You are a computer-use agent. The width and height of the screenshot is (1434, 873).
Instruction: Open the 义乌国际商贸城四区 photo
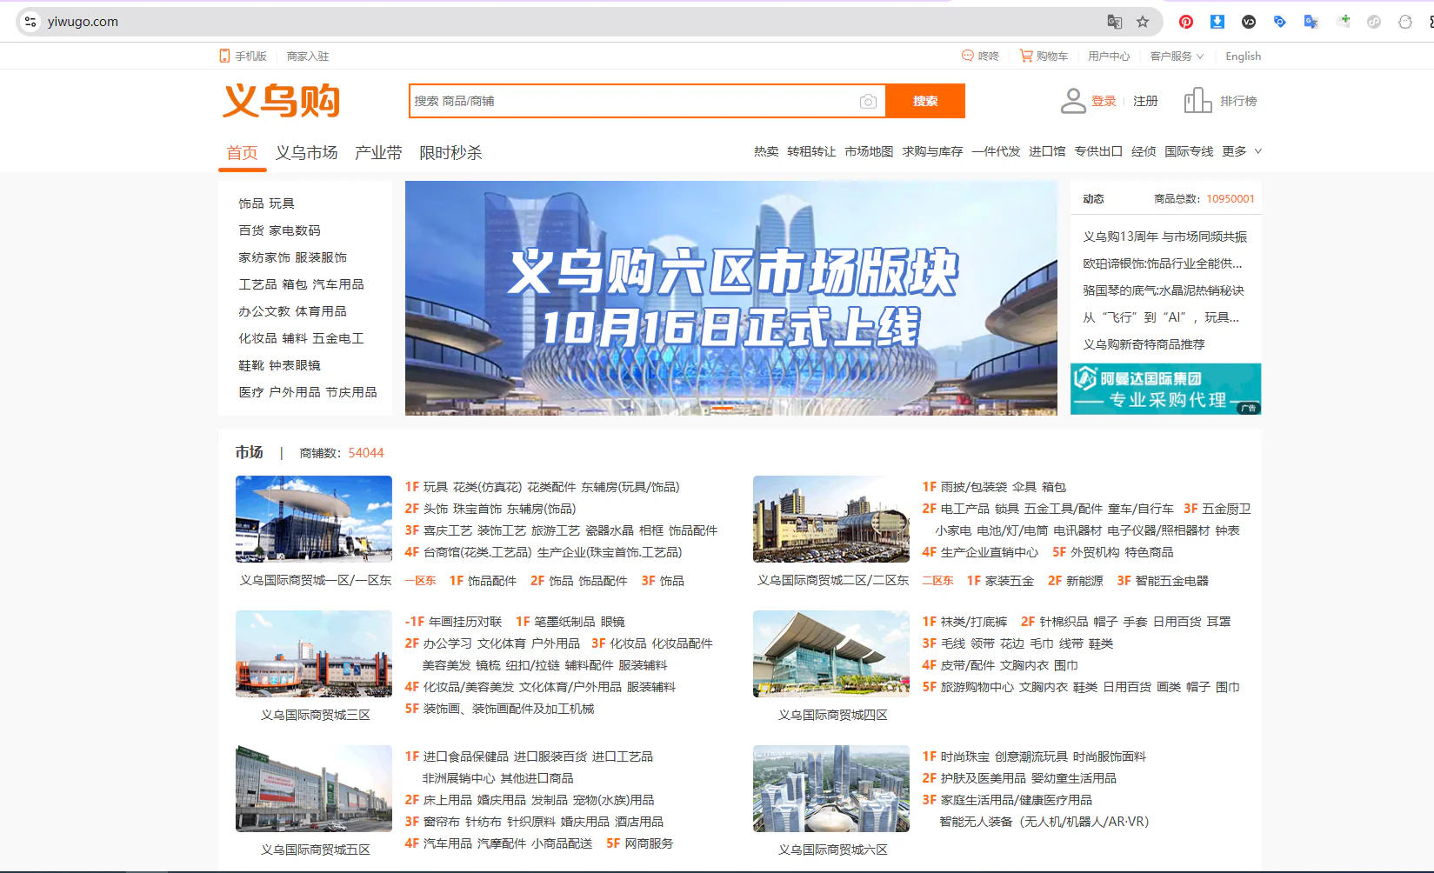tap(831, 654)
